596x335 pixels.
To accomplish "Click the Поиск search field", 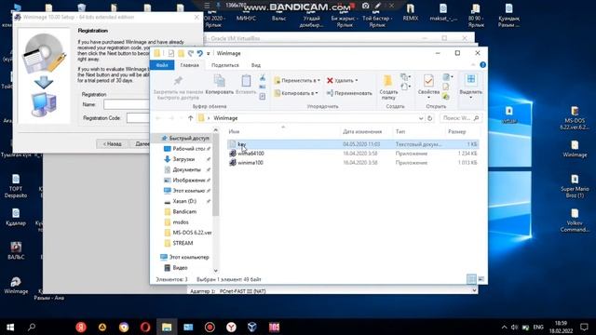I will point(460,118).
